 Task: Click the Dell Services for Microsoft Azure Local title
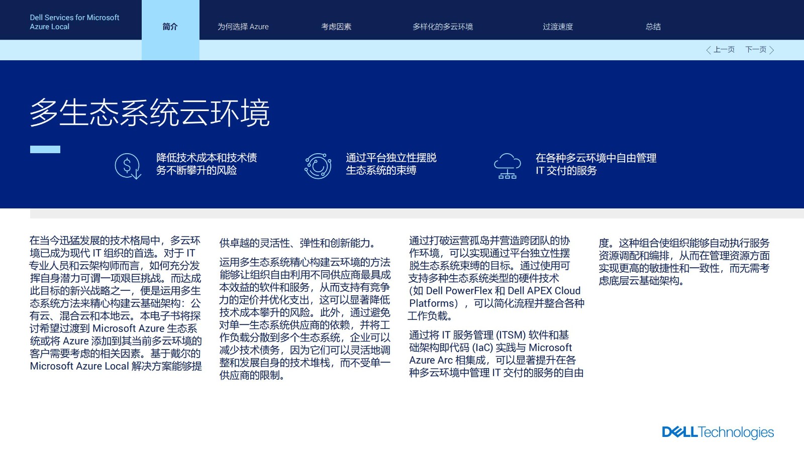click(x=74, y=22)
